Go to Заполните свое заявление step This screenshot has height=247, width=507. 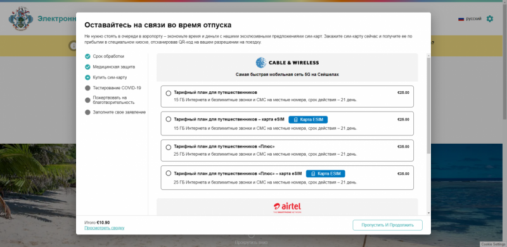tap(119, 112)
